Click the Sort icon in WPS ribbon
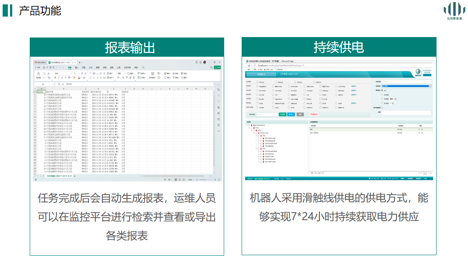Screen dimensions: 468x260 click(173, 74)
